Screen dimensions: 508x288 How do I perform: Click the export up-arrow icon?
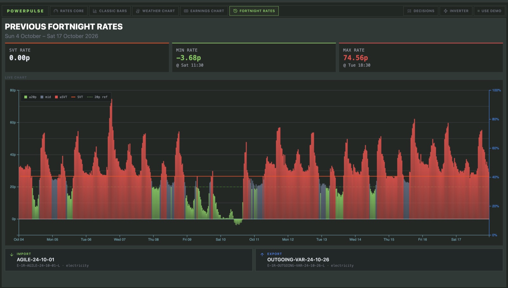[x=262, y=254]
